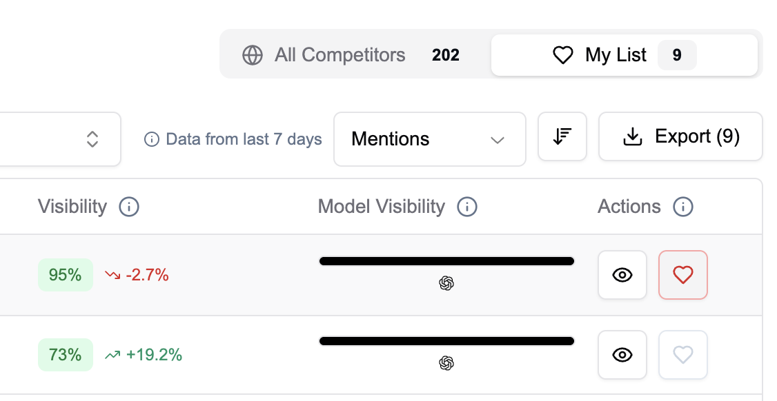Click the model visibility bar in the 95% row
Screen dimensions: 777x401
click(446, 261)
